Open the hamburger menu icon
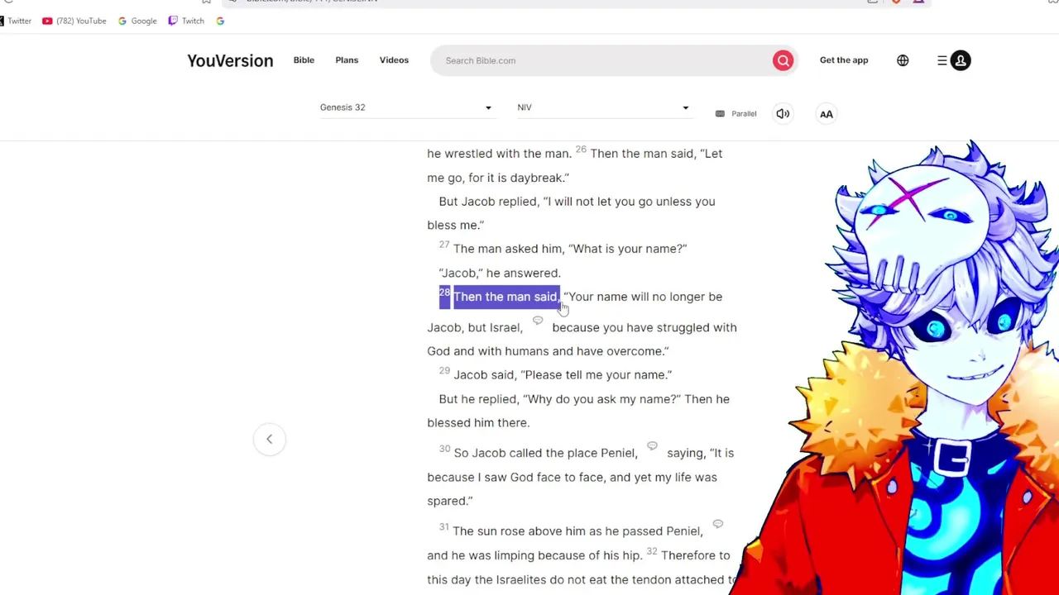 coord(942,60)
